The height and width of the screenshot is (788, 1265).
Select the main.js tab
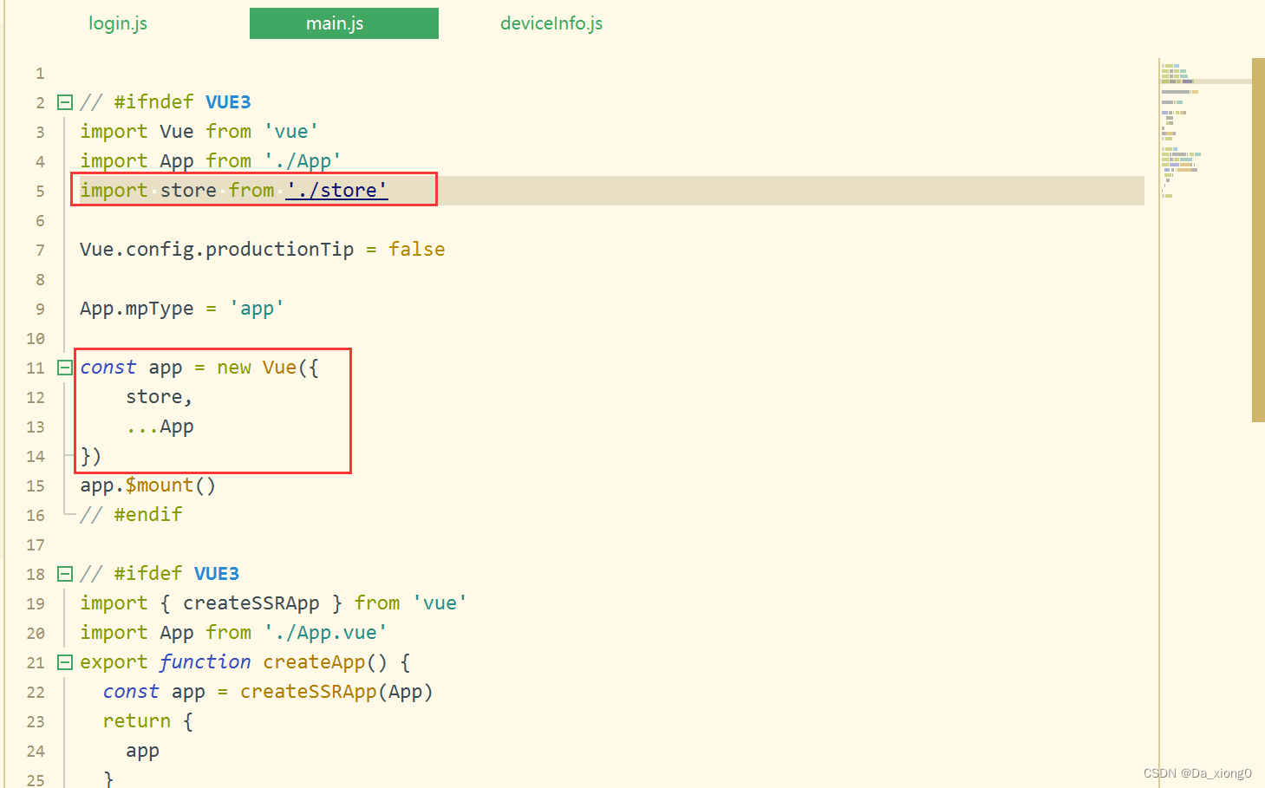click(343, 23)
